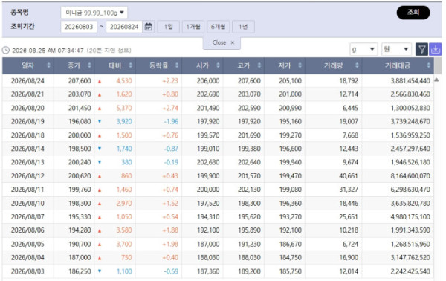Sort by 대비 column arrows
This screenshot has height=281, width=446.
[x=131, y=65]
